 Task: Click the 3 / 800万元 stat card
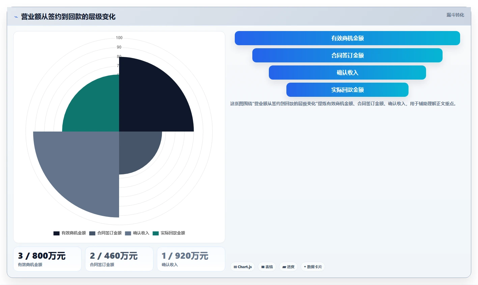pos(47,259)
